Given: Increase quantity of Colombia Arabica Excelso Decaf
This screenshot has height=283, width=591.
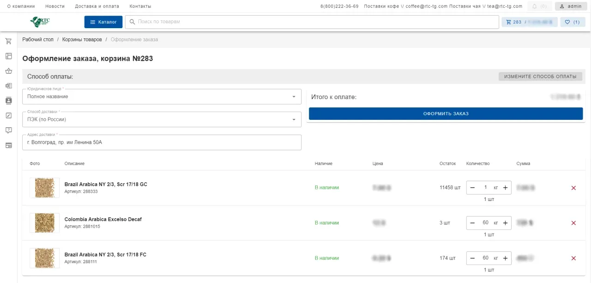Looking at the screenshot, I should (505, 223).
